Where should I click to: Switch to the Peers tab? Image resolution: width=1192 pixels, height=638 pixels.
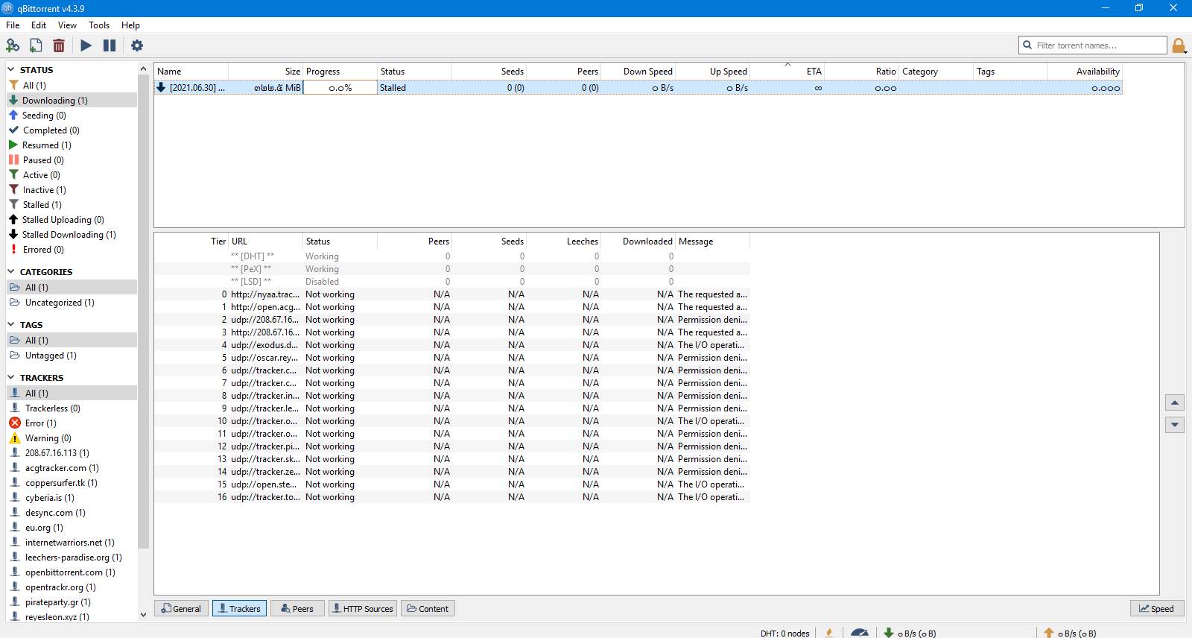tap(297, 608)
